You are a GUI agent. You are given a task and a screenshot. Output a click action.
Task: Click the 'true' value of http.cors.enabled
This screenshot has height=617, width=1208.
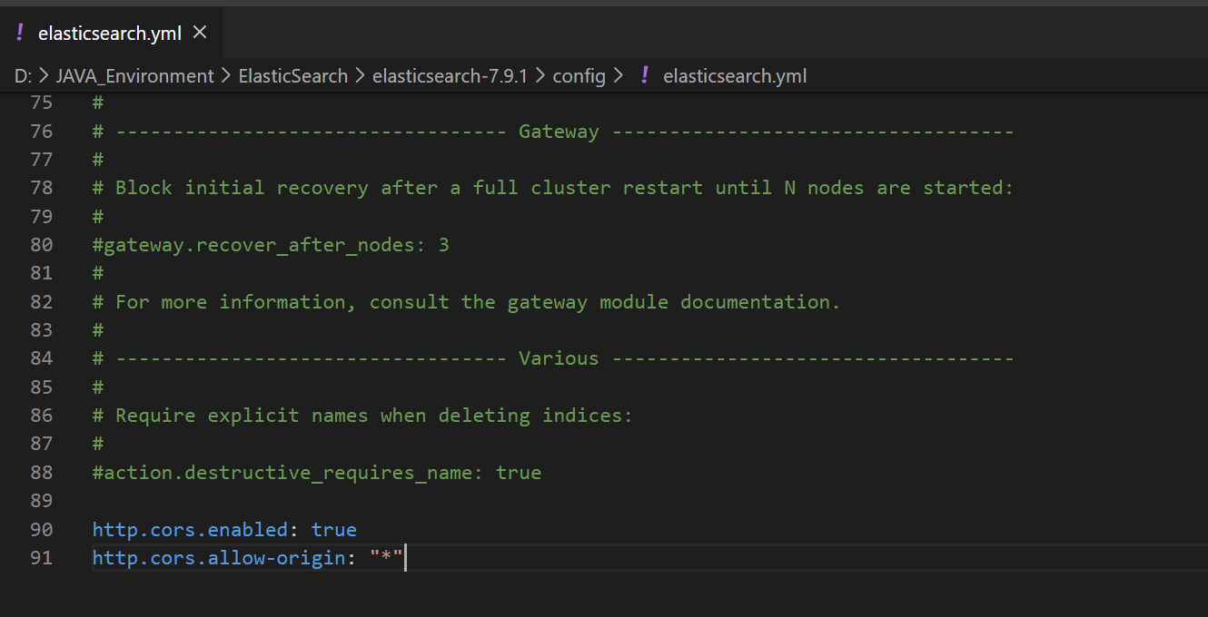coord(334,530)
